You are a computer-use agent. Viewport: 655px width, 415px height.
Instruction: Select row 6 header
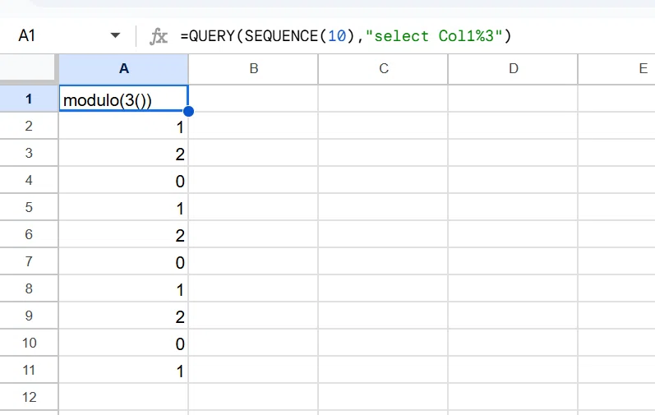tap(29, 234)
